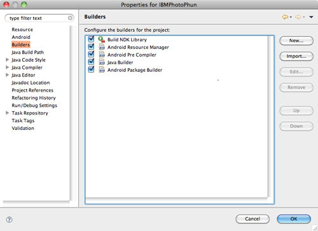The width and height of the screenshot is (318, 231).
Task: Click the Import... button
Action: click(296, 56)
